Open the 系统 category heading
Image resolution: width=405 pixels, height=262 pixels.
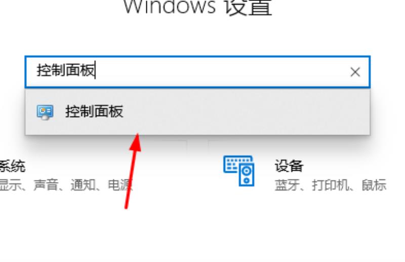(12, 166)
